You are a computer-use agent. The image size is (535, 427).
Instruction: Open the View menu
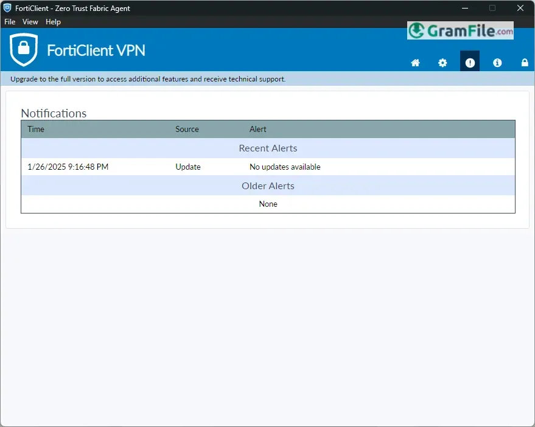coord(30,22)
